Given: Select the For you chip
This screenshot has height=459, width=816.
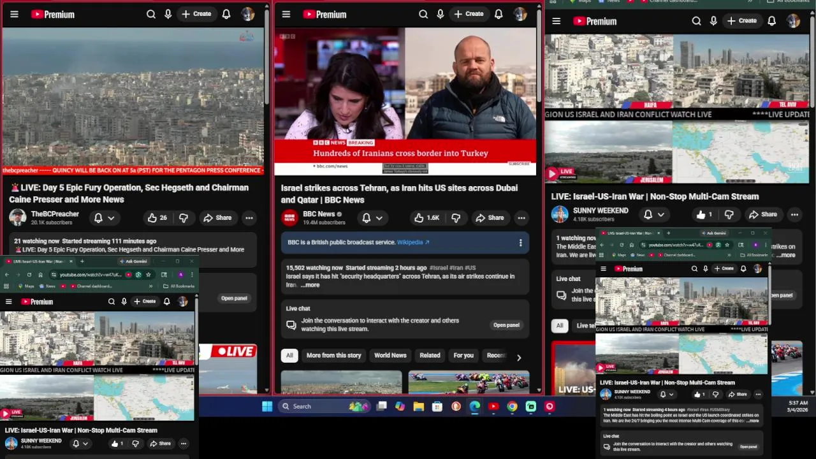Looking at the screenshot, I should pos(463,356).
